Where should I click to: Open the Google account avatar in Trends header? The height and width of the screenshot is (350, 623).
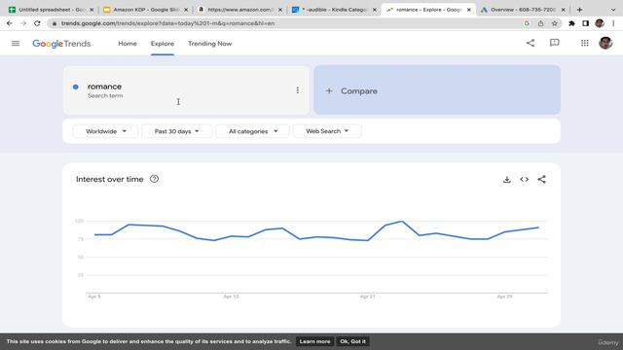click(605, 43)
